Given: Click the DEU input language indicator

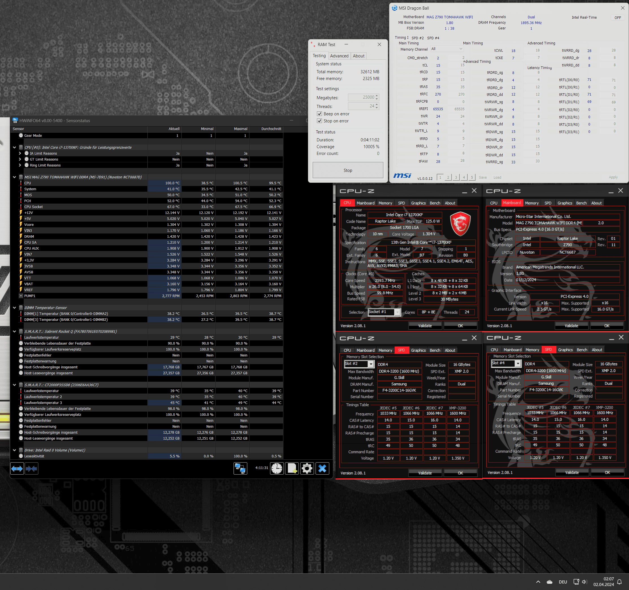Looking at the screenshot, I should click(563, 582).
